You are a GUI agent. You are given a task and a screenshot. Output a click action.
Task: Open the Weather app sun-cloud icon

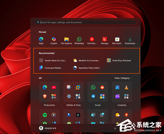118,115
